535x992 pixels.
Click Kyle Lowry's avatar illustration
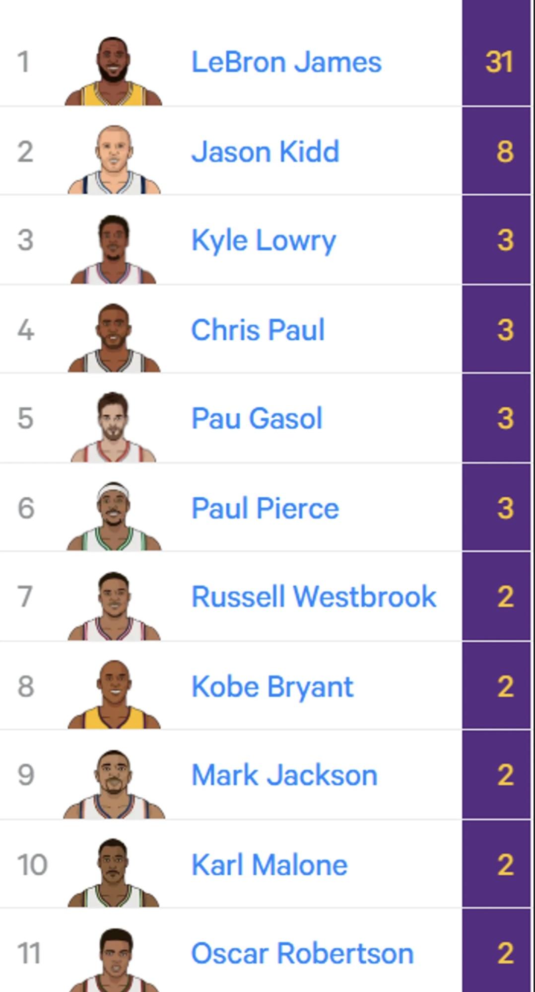pos(113,249)
